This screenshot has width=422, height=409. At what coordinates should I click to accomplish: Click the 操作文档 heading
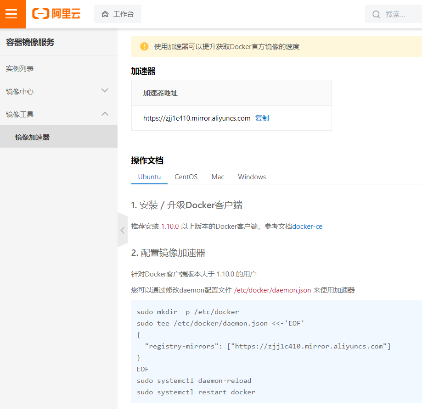tap(147, 160)
